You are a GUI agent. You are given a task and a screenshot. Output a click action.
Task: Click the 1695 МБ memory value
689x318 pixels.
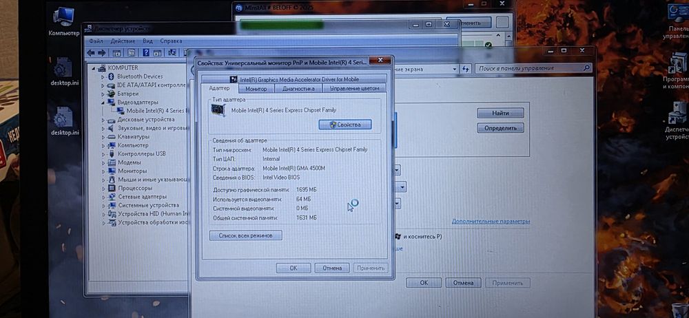307,190
